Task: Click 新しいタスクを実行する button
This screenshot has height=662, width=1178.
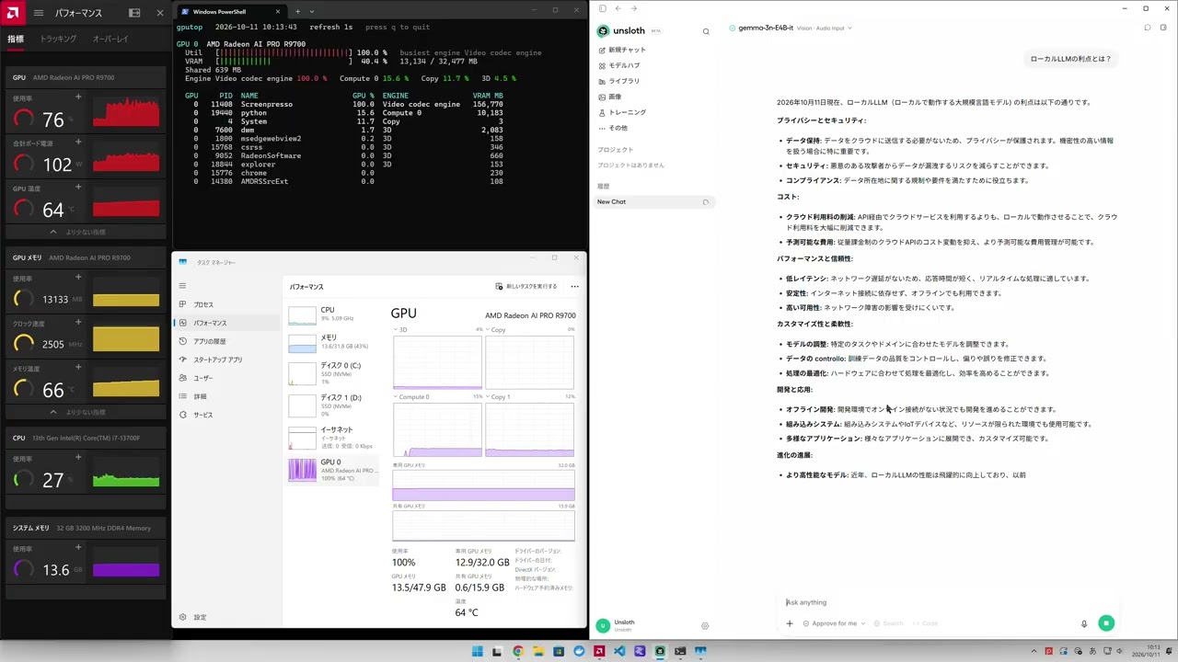Action: point(526,286)
